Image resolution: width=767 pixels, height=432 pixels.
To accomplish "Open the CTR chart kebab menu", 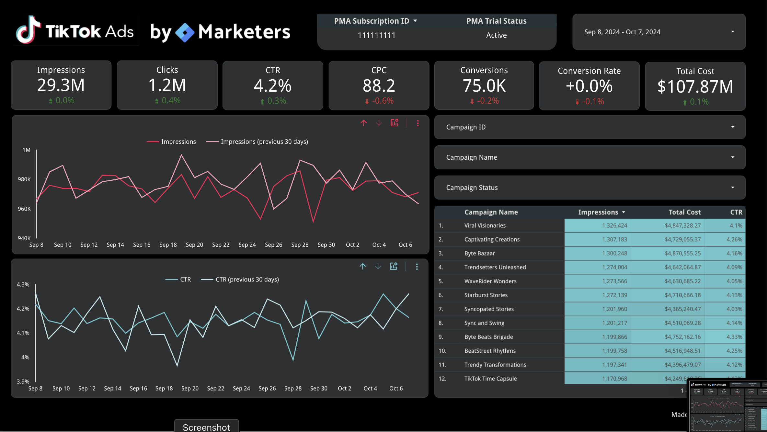I will pos(417,267).
